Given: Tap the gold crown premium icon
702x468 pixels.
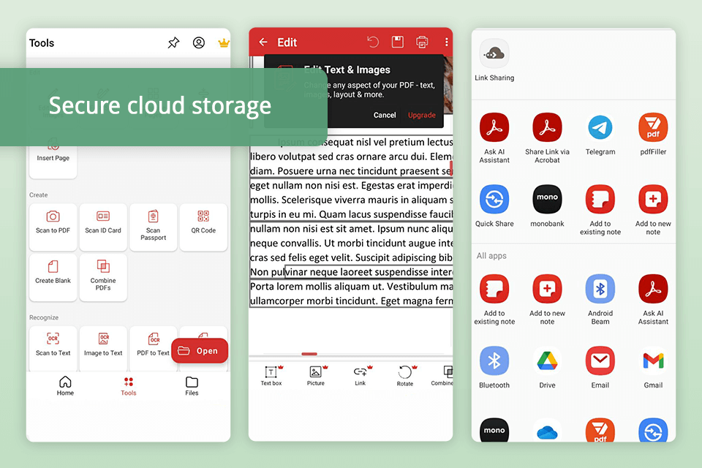Looking at the screenshot, I should click(x=224, y=43).
